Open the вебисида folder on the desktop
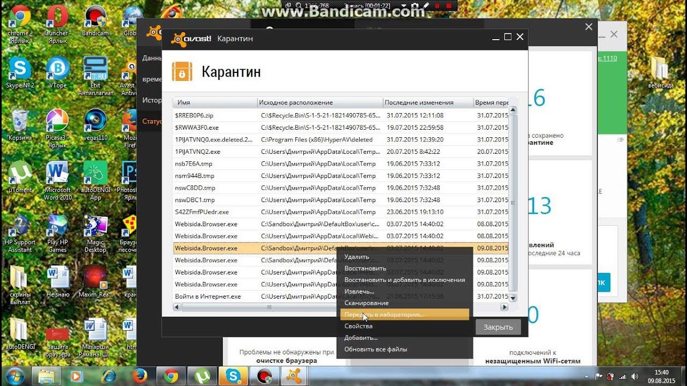The image size is (687, 386). 660,72
